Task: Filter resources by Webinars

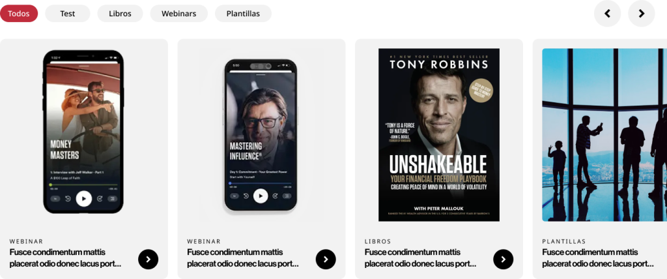Action: (178, 14)
